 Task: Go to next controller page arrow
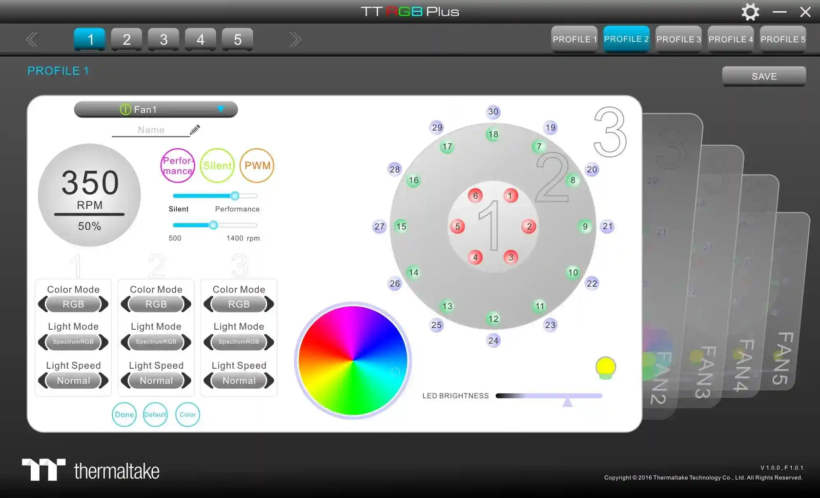tap(295, 39)
